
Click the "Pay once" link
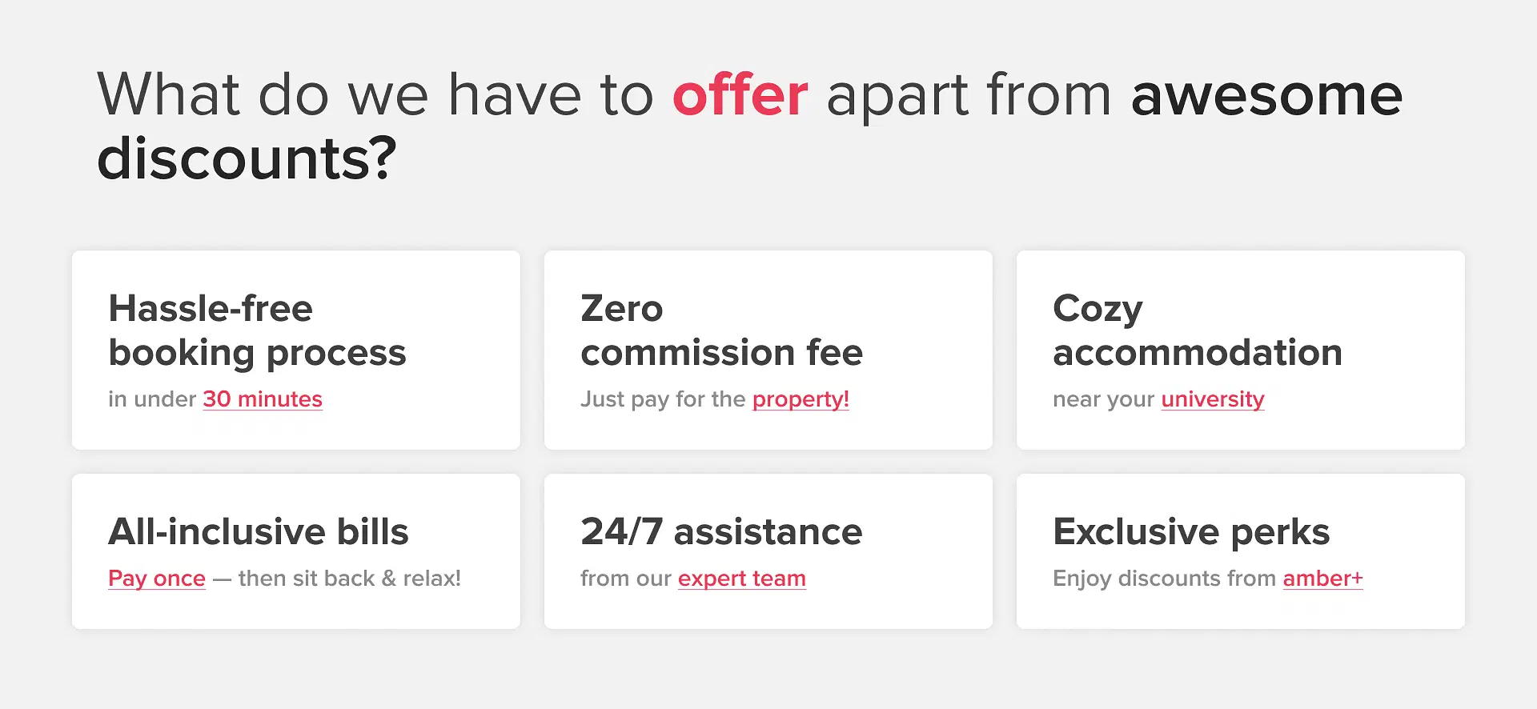tap(157, 579)
